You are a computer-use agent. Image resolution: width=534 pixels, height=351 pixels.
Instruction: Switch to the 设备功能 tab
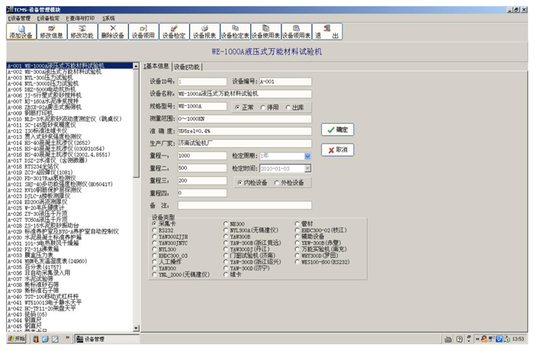(188, 66)
